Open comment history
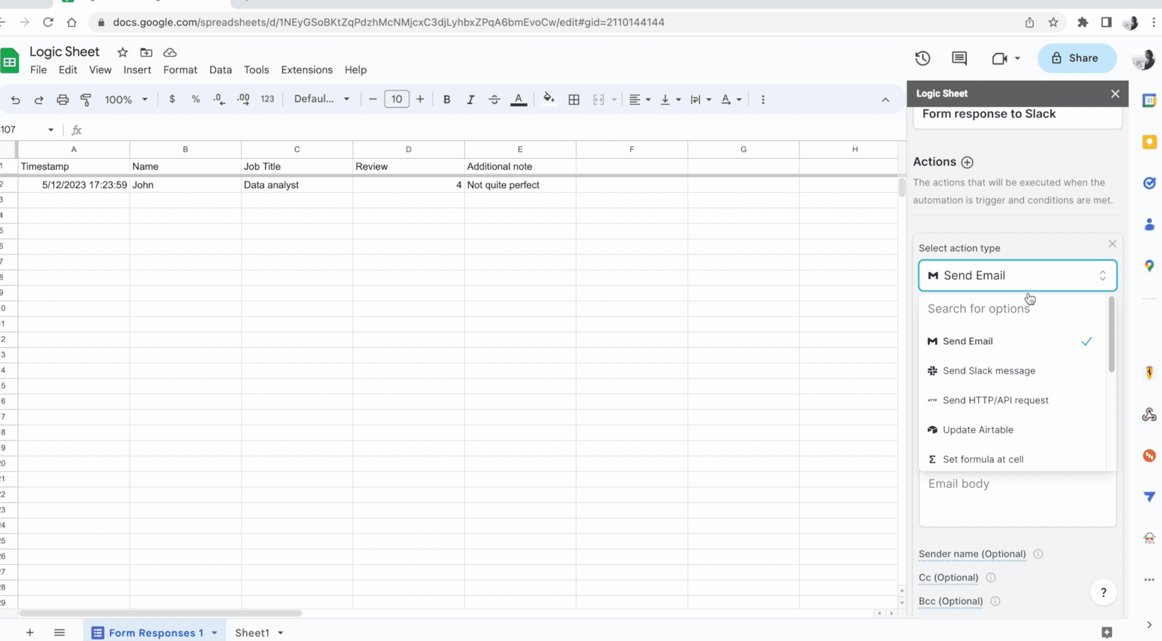Viewport: 1162px width, 641px height. click(x=959, y=58)
